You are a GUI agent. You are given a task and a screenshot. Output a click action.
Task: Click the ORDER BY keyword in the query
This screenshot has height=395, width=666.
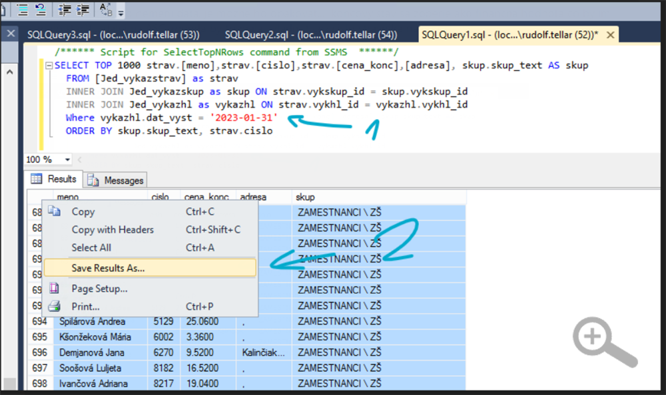89,131
